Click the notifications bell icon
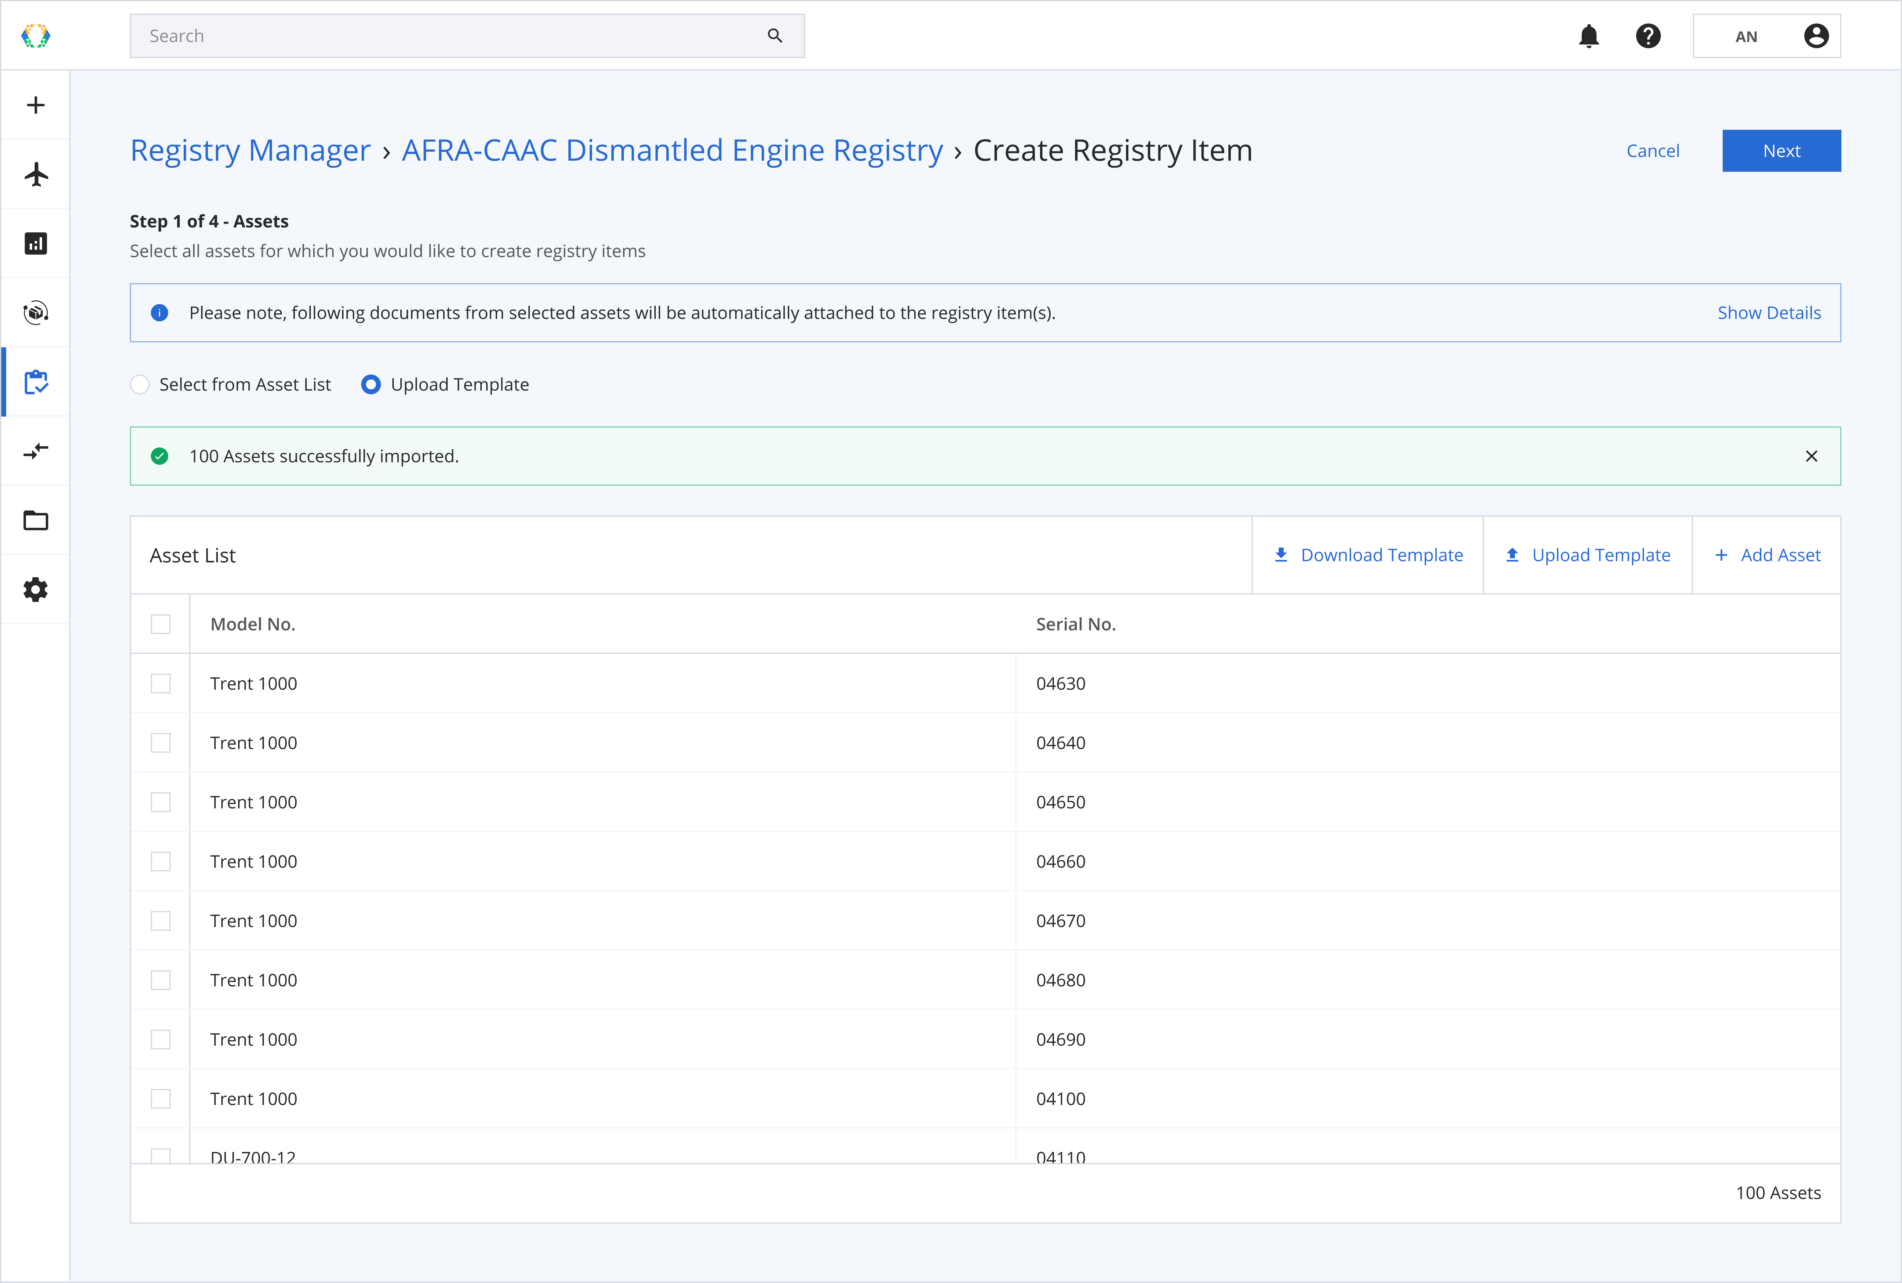The width and height of the screenshot is (1902, 1283). (1589, 36)
